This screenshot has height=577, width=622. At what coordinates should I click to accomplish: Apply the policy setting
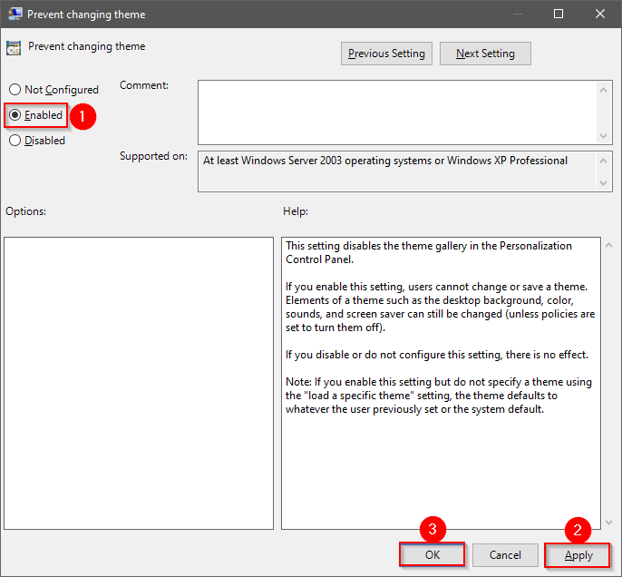click(x=578, y=555)
